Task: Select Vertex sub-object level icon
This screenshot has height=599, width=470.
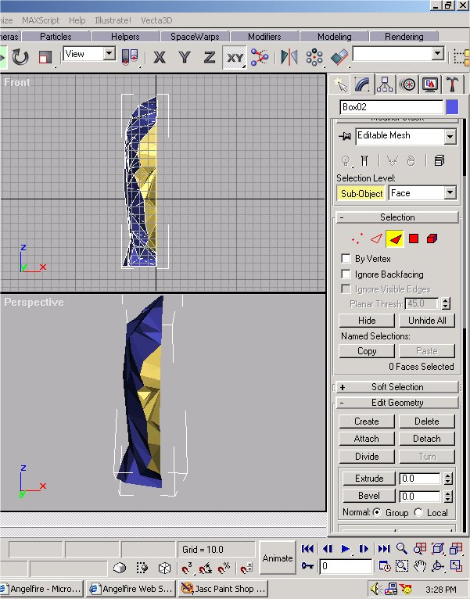Action: [x=357, y=239]
